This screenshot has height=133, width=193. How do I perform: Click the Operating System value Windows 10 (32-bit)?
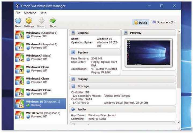coord(107,44)
